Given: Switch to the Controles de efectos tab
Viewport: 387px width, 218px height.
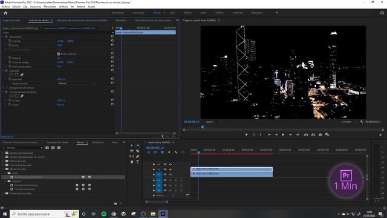Looking at the screenshot, I should pos(39,21).
